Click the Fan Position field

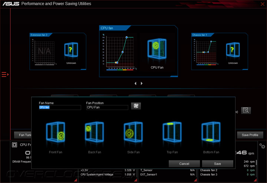107,107
